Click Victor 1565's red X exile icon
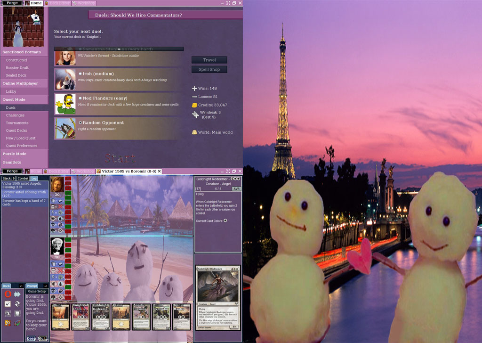The image size is (482, 343). [60, 269]
